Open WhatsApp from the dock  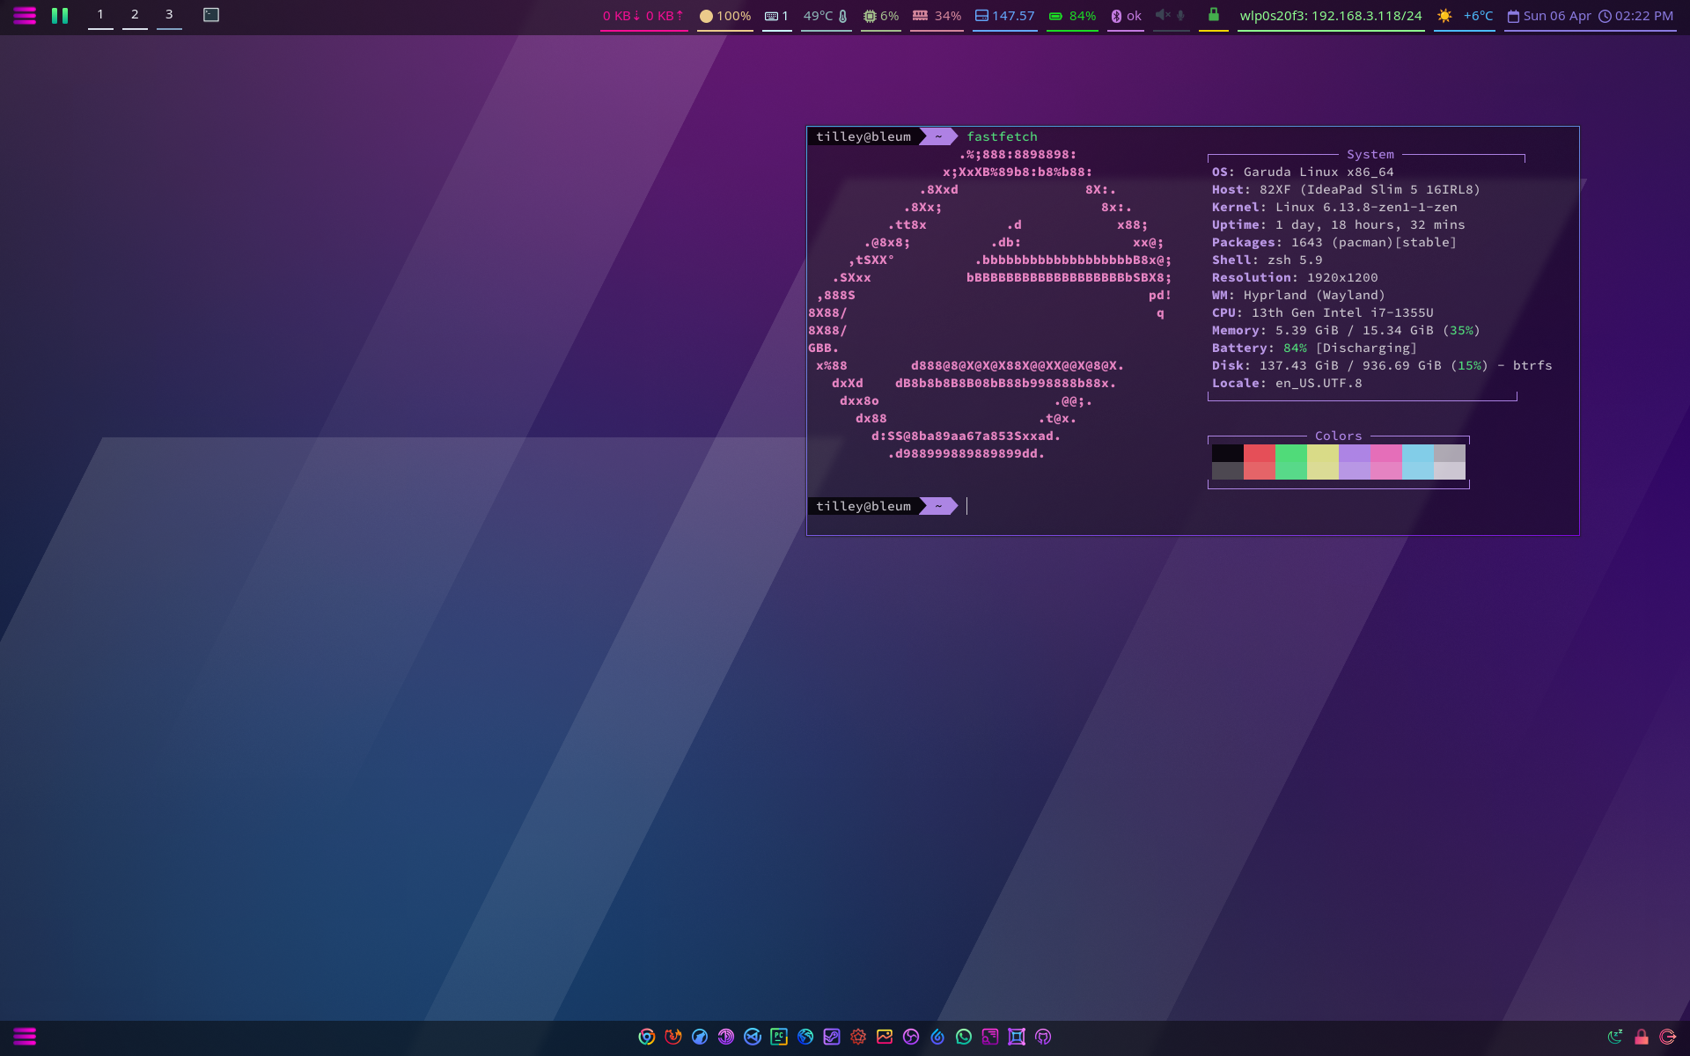click(x=964, y=1037)
